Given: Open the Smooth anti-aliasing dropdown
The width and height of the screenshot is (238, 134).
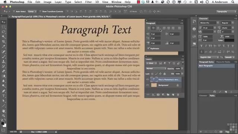Looking at the screenshot, I should [x=229, y=57].
